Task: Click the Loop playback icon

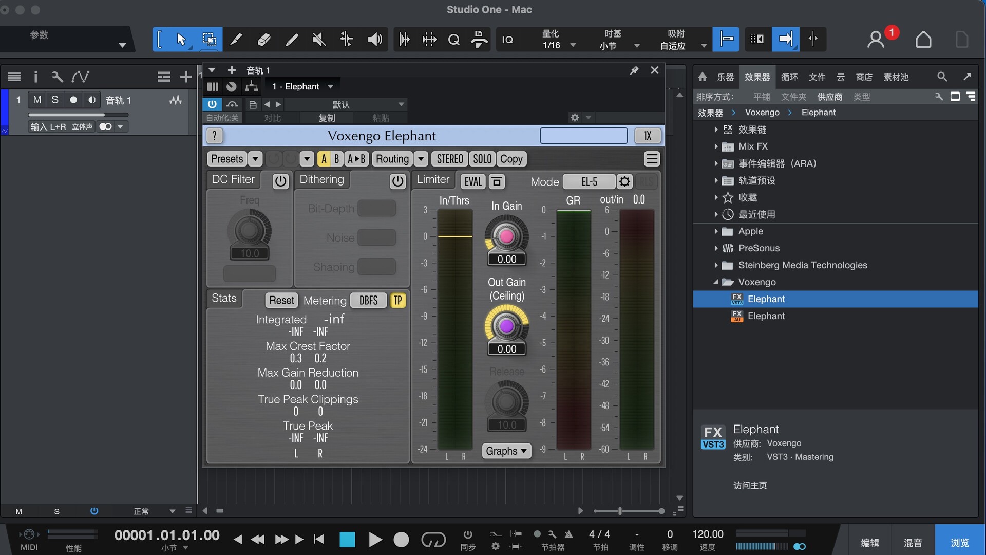Action: [x=433, y=540]
